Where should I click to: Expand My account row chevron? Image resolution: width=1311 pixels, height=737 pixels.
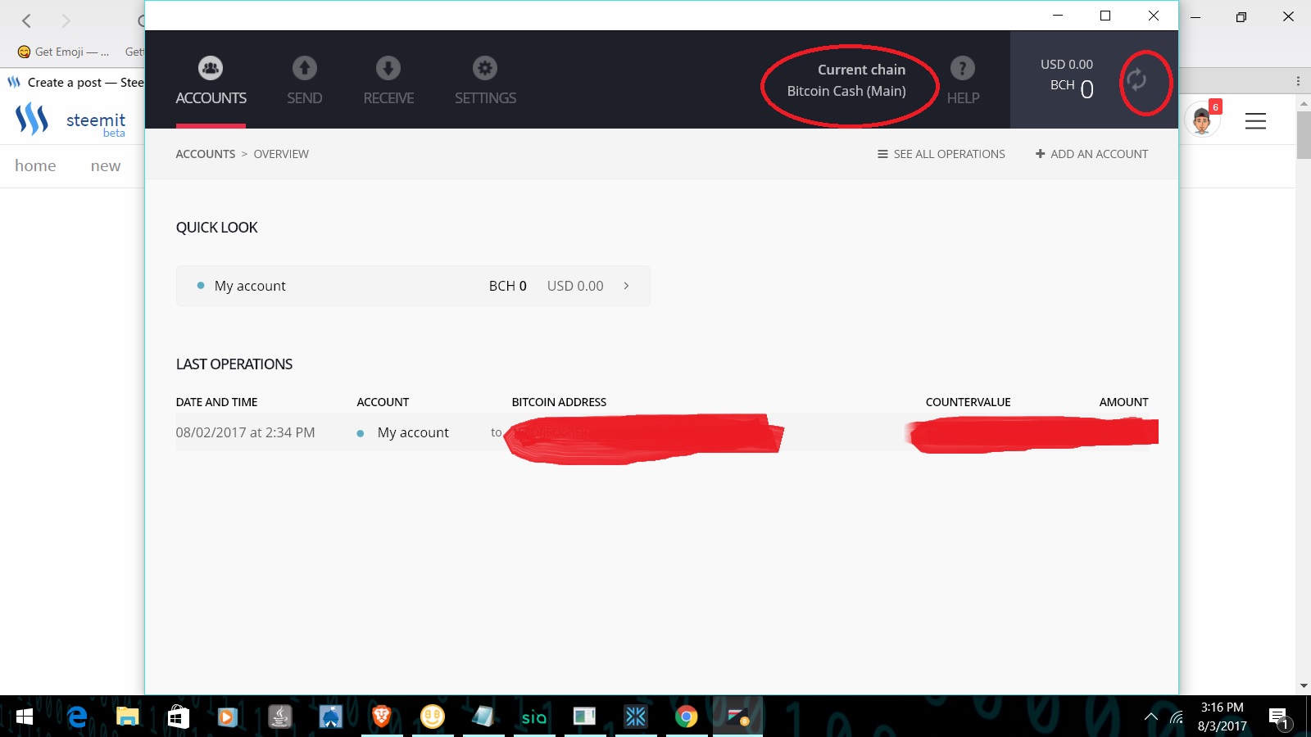[x=626, y=286]
